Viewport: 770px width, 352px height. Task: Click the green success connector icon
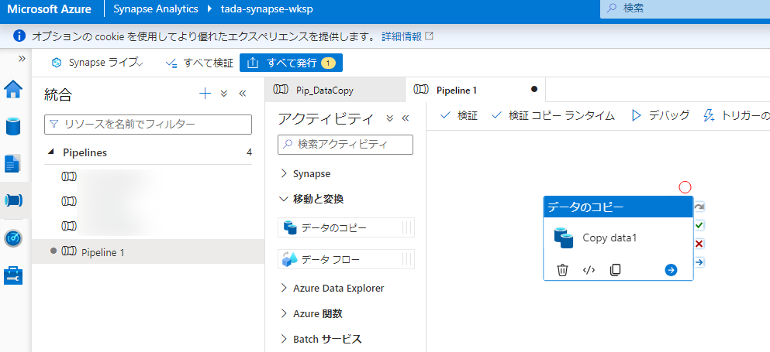coord(699,226)
